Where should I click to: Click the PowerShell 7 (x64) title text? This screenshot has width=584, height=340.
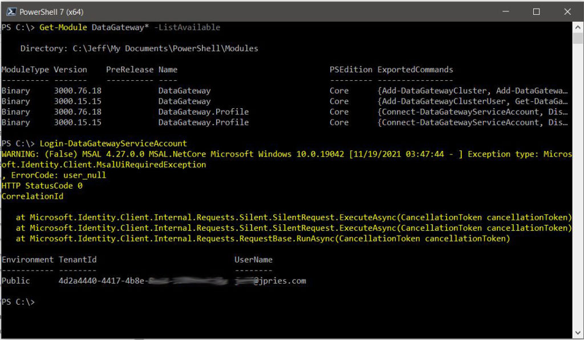click(48, 11)
